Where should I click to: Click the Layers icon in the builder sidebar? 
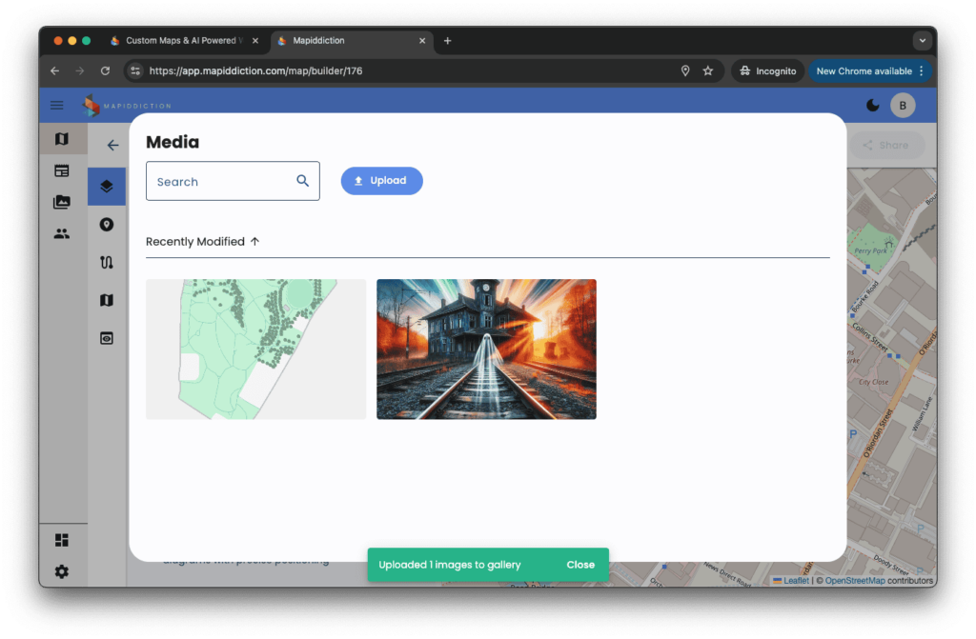click(107, 187)
